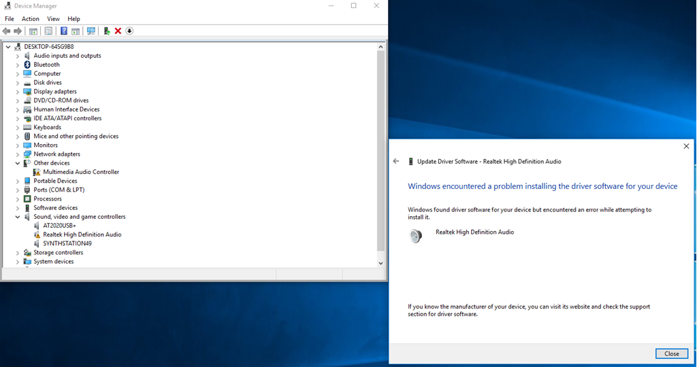
Task: Select the "Software devices" label
Action: [56, 208]
